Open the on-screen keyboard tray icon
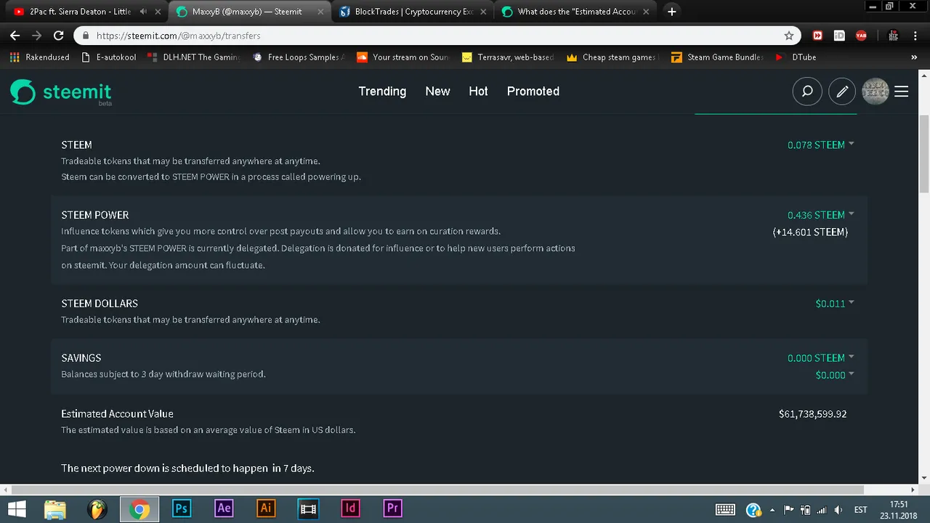930x523 pixels. pyautogui.click(x=725, y=509)
